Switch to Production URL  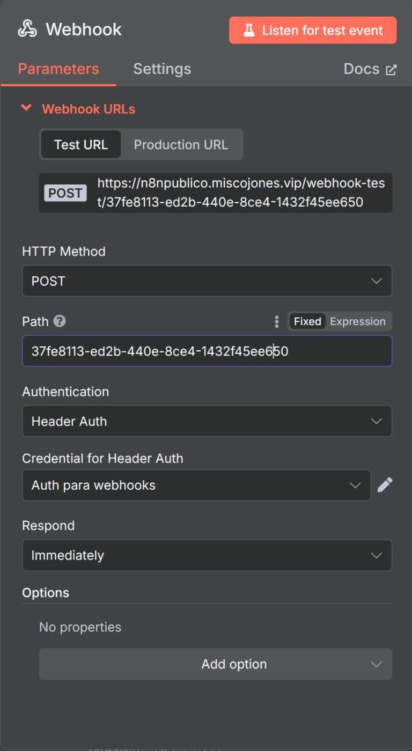pos(181,144)
